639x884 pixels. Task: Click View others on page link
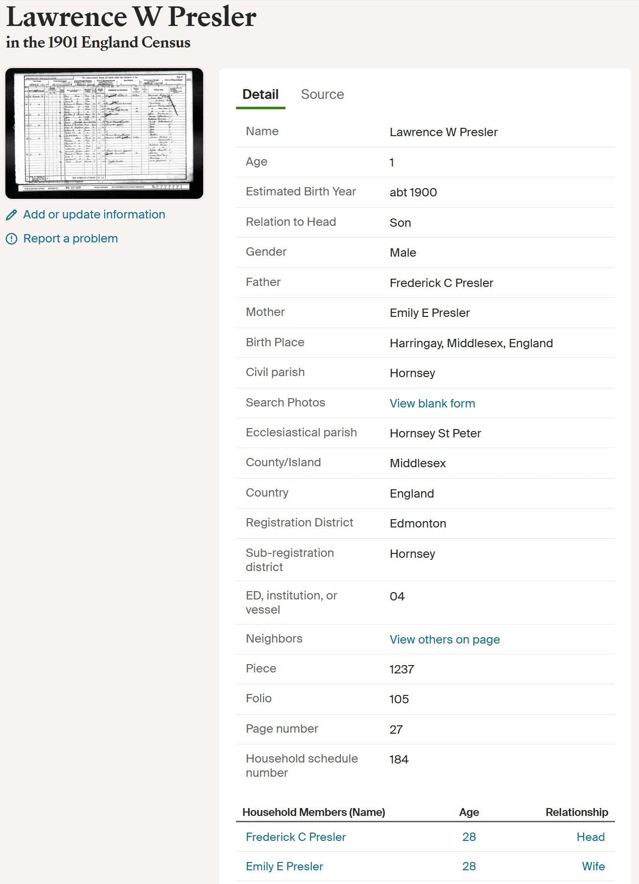point(445,639)
